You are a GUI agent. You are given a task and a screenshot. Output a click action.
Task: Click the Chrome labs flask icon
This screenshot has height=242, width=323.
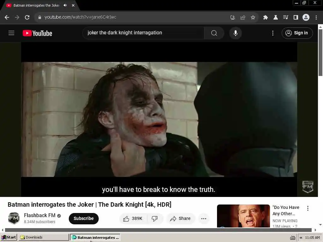[276, 18]
